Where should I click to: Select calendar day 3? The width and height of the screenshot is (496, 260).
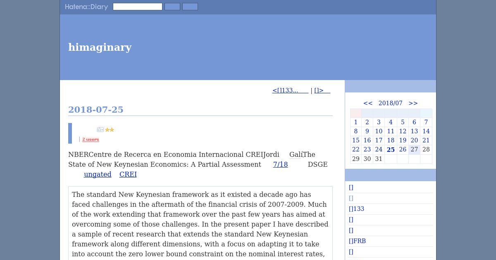[x=379, y=122]
